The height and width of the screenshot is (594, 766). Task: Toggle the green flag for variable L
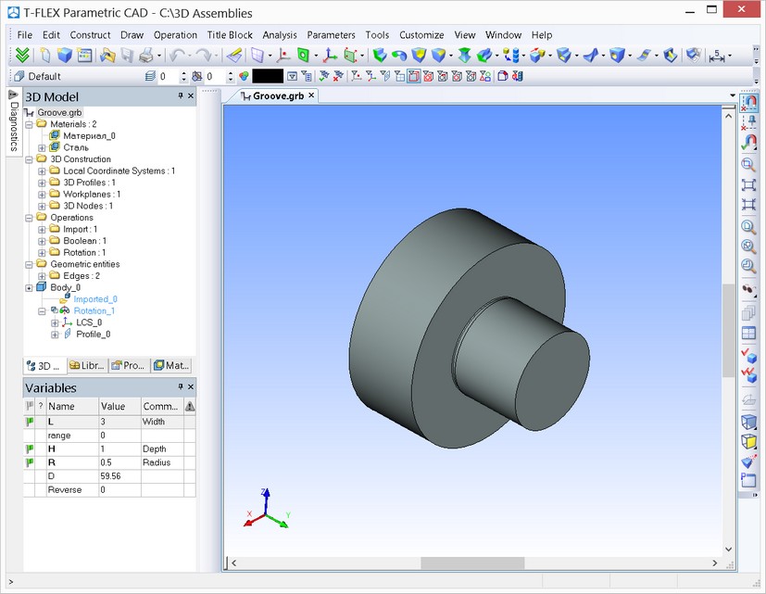(x=30, y=423)
